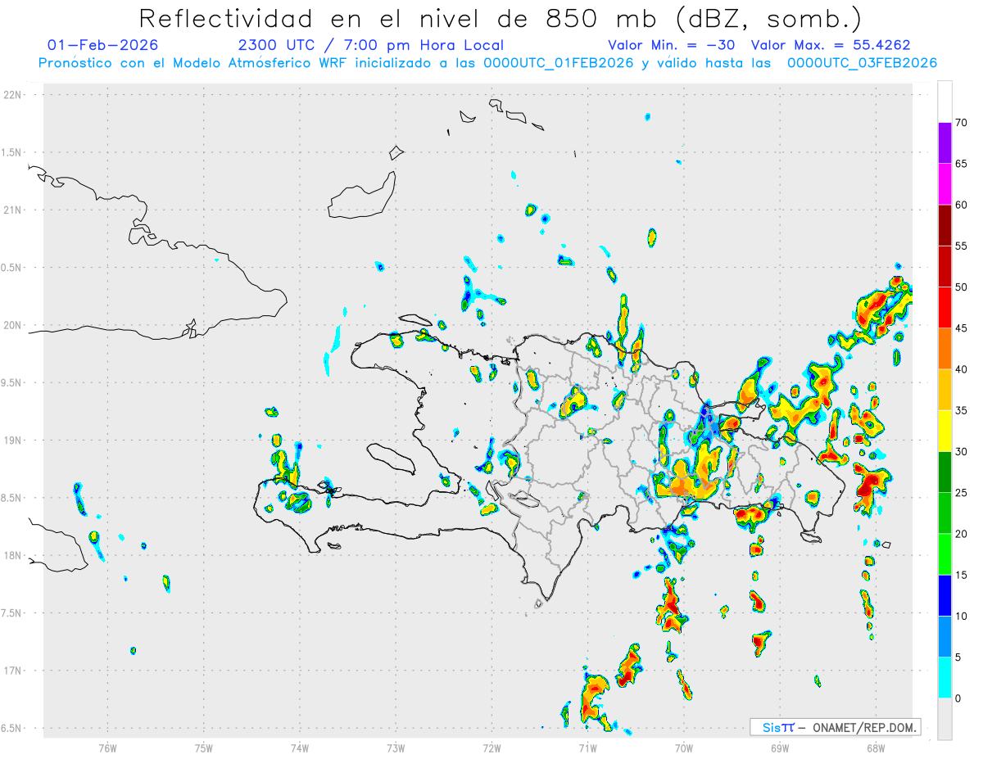
Task: Select the crimson 50–55 dBZ color segment
Action: click(944, 266)
